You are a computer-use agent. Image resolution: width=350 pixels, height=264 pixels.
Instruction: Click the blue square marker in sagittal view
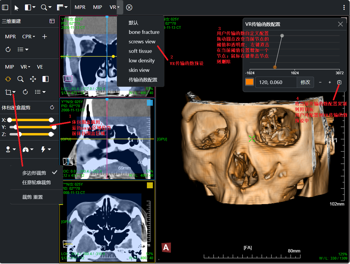[150, 102]
